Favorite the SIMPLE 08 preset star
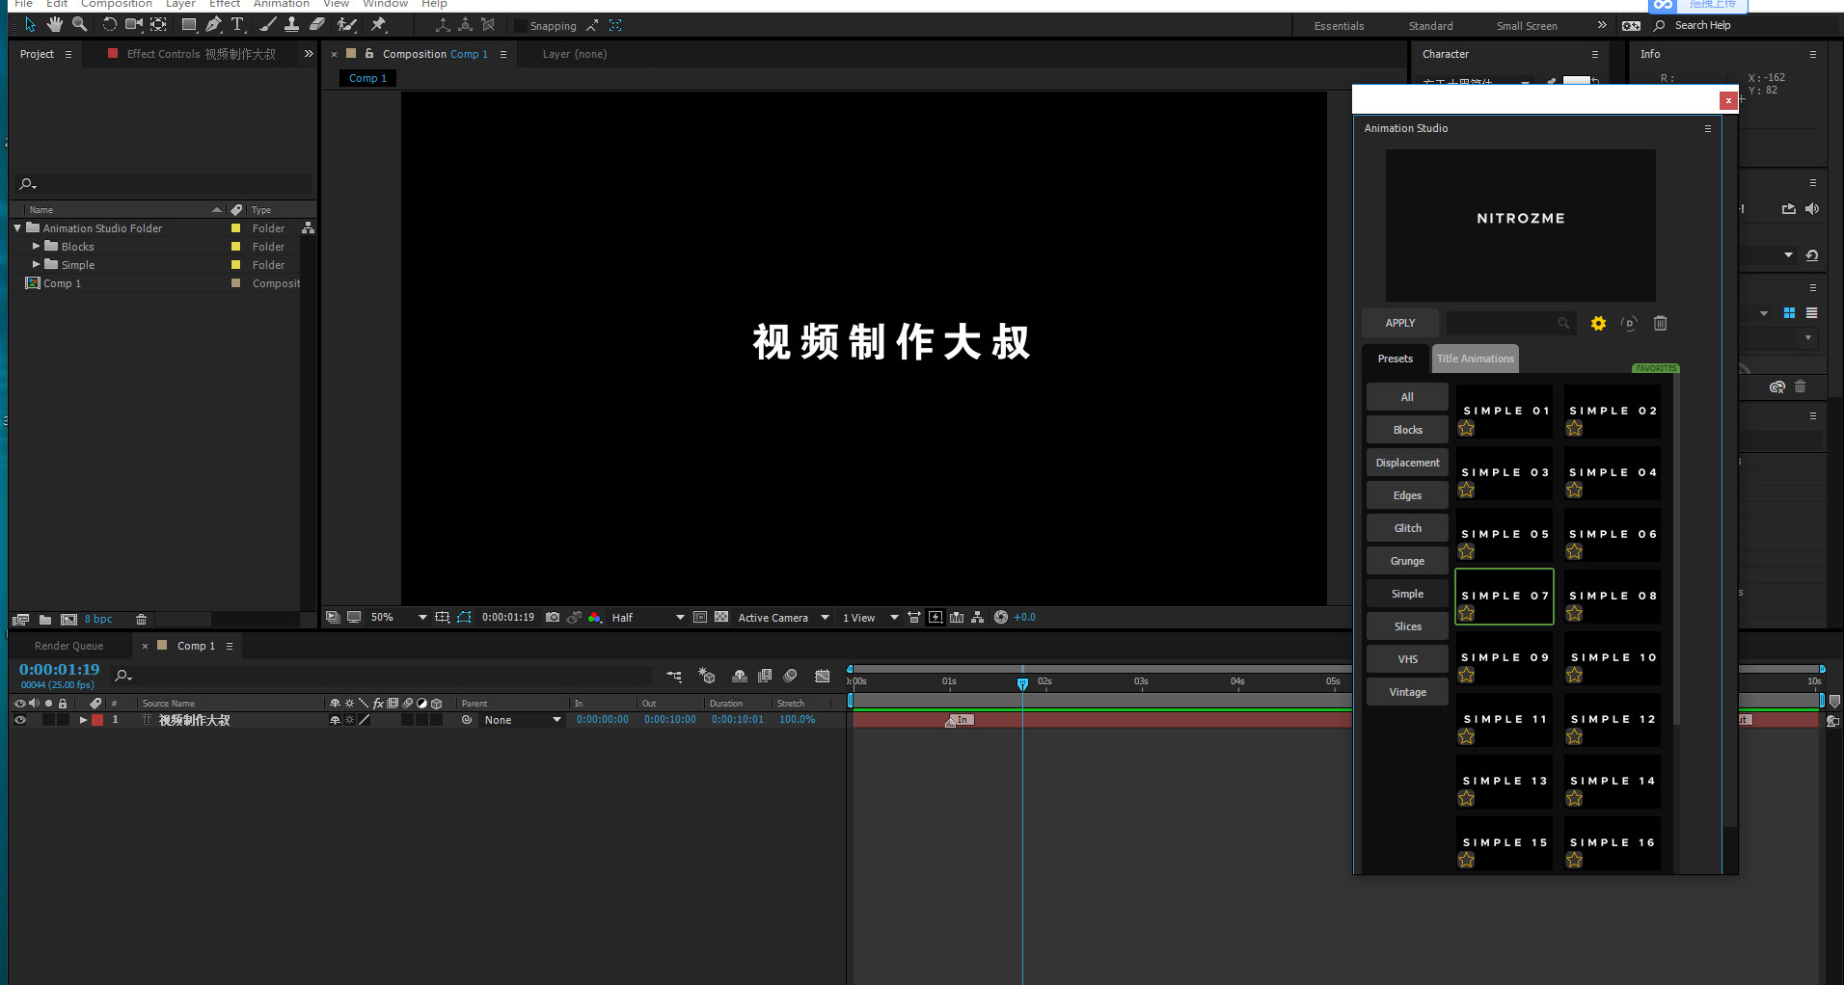This screenshot has width=1844, height=985. 1575,613
